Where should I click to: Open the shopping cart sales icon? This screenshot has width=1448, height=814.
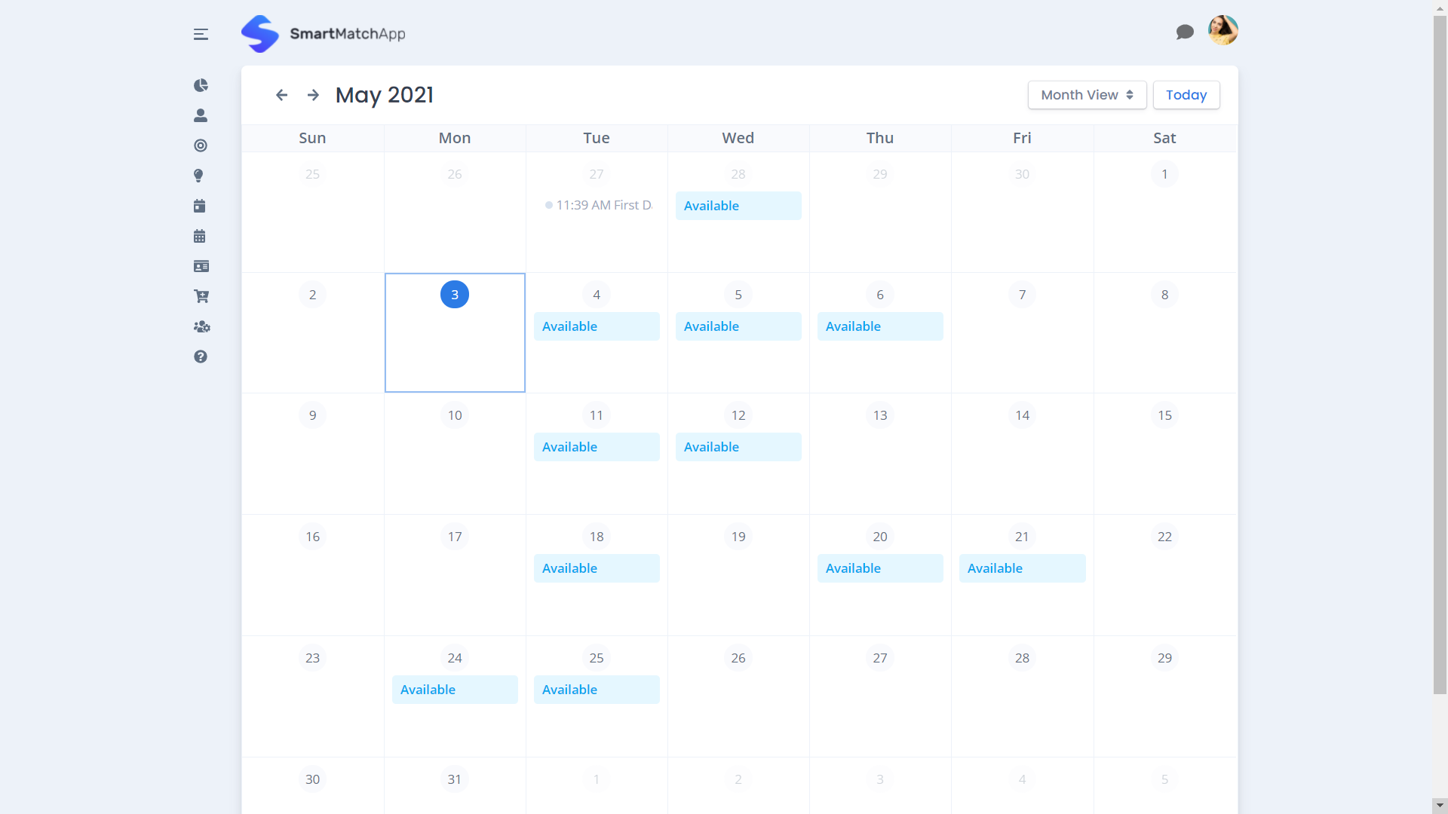tap(201, 296)
